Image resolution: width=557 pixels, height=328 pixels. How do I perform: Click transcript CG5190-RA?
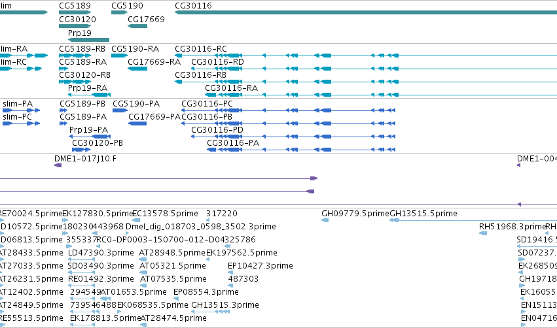point(135,48)
